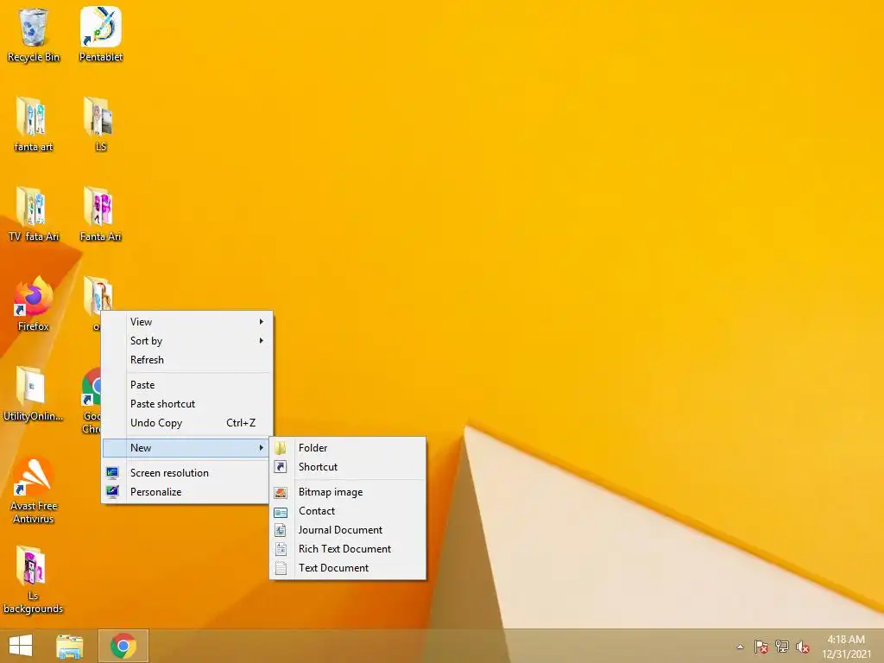The image size is (884, 663).
Task: Select the Google Chrome desktop shortcut
Action: pos(92,401)
